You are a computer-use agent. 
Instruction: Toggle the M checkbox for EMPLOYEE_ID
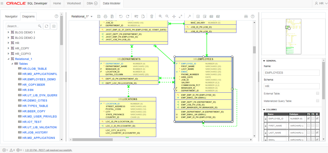pyautogui.click(x=317, y=119)
